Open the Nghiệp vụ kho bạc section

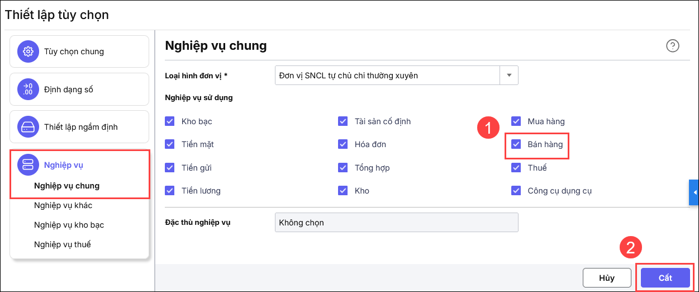[69, 225]
